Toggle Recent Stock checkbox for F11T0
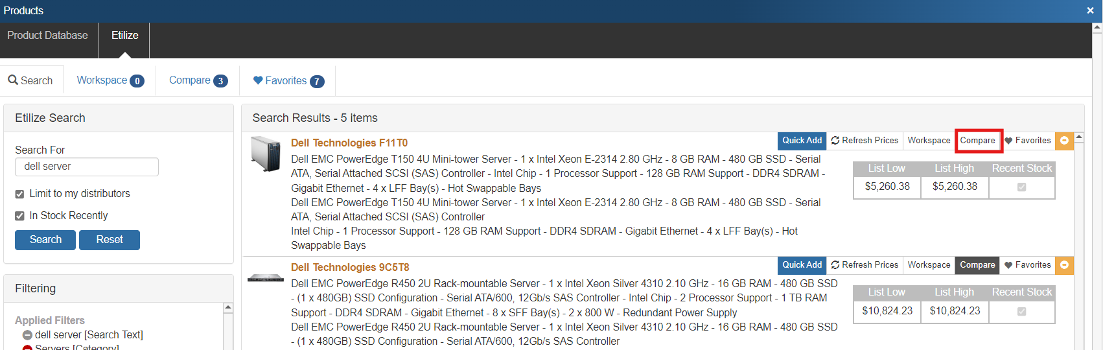Screen dimensions: 1103x350 pyautogui.click(x=1021, y=187)
